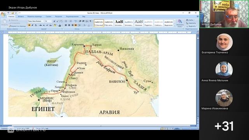Click Format Painter button
249x140 pixels.
pyautogui.click(x=17, y=26)
